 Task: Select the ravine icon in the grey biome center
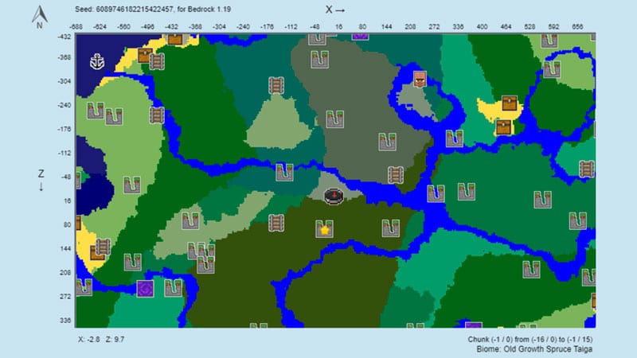(334, 119)
